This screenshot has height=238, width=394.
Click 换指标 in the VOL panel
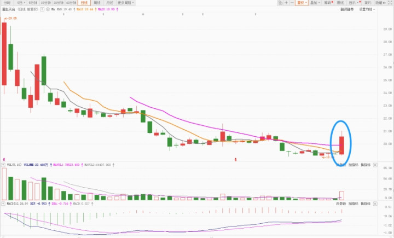(366, 165)
